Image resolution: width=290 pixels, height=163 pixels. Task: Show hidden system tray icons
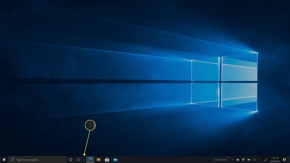pos(232,160)
